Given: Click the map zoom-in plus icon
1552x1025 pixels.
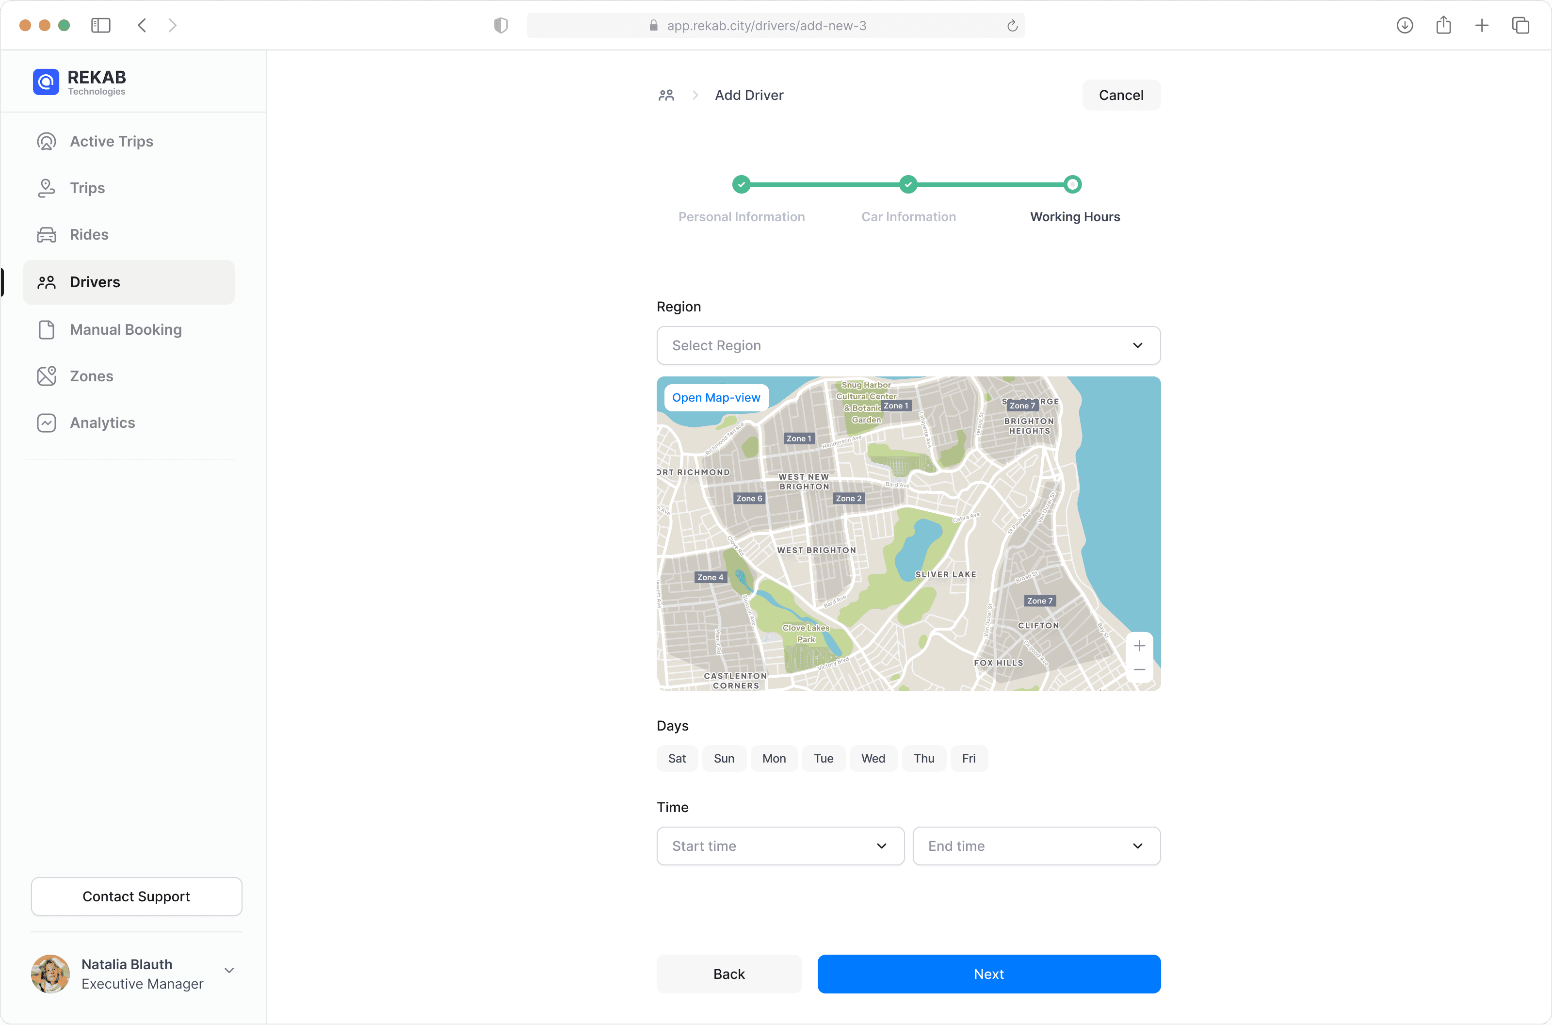Looking at the screenshot, I should point(1139,646).
